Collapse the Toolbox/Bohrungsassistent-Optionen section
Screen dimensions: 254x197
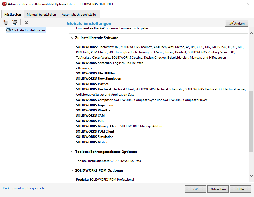(72, 152)
